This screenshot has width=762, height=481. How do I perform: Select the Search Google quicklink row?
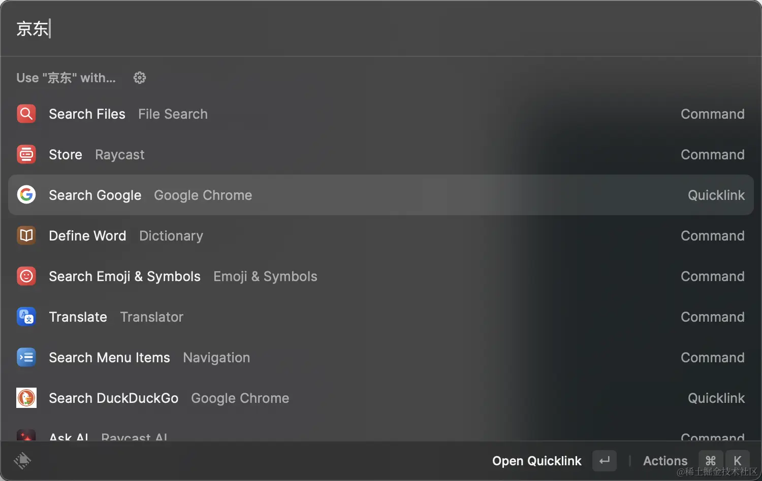[381, 195]
